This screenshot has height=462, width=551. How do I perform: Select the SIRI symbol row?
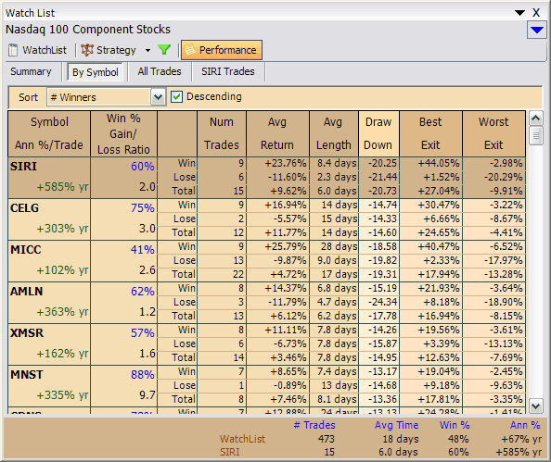click(x=267, y=178)
